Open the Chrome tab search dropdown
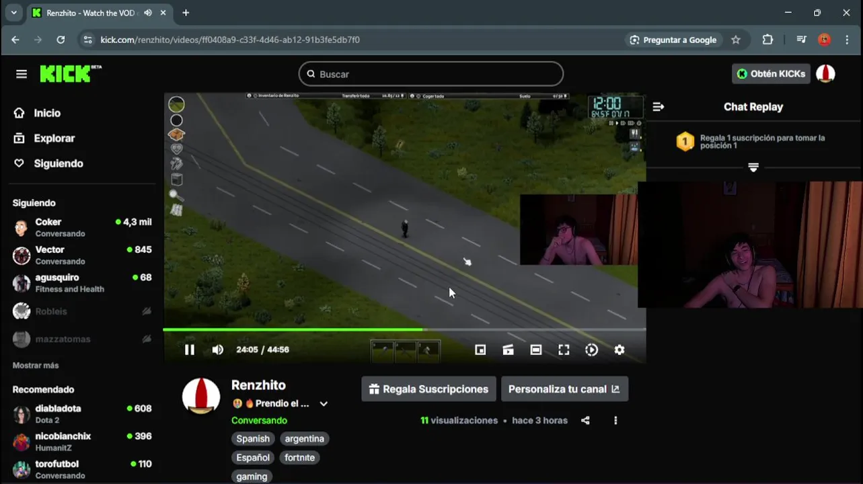863x484 pixels. 13,13
